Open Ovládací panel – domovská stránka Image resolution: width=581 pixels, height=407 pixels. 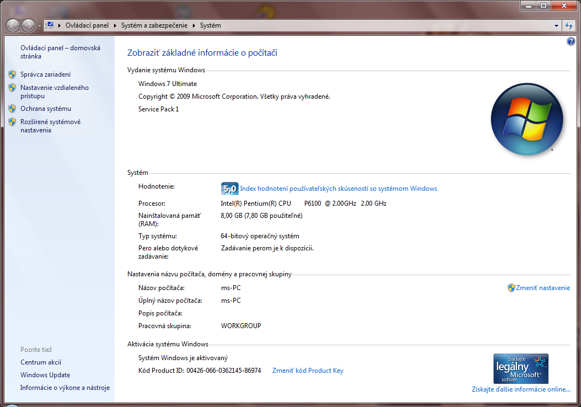point(61,52)
